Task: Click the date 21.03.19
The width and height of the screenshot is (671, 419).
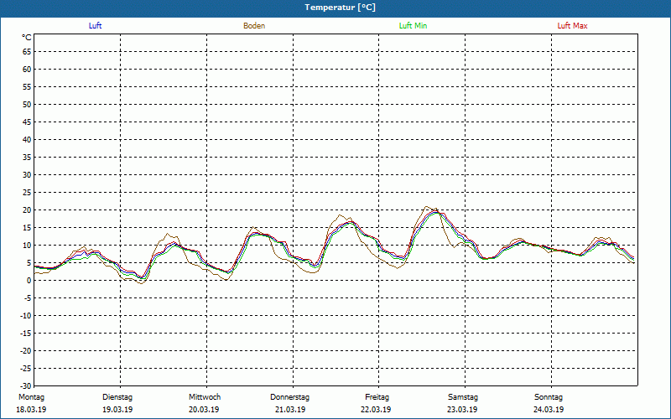Action: [x=290, y=410]
